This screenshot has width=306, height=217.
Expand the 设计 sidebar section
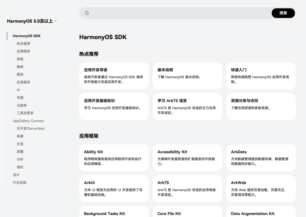point(16,175)
